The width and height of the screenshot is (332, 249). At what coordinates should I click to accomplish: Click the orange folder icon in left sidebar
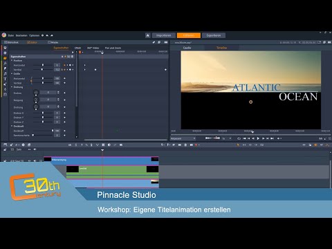point(5,58)
